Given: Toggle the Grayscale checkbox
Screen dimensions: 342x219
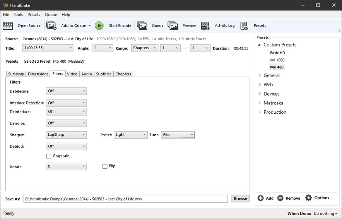Looking at the screenshot, I should pyautogui.click(x=49, y=156).
